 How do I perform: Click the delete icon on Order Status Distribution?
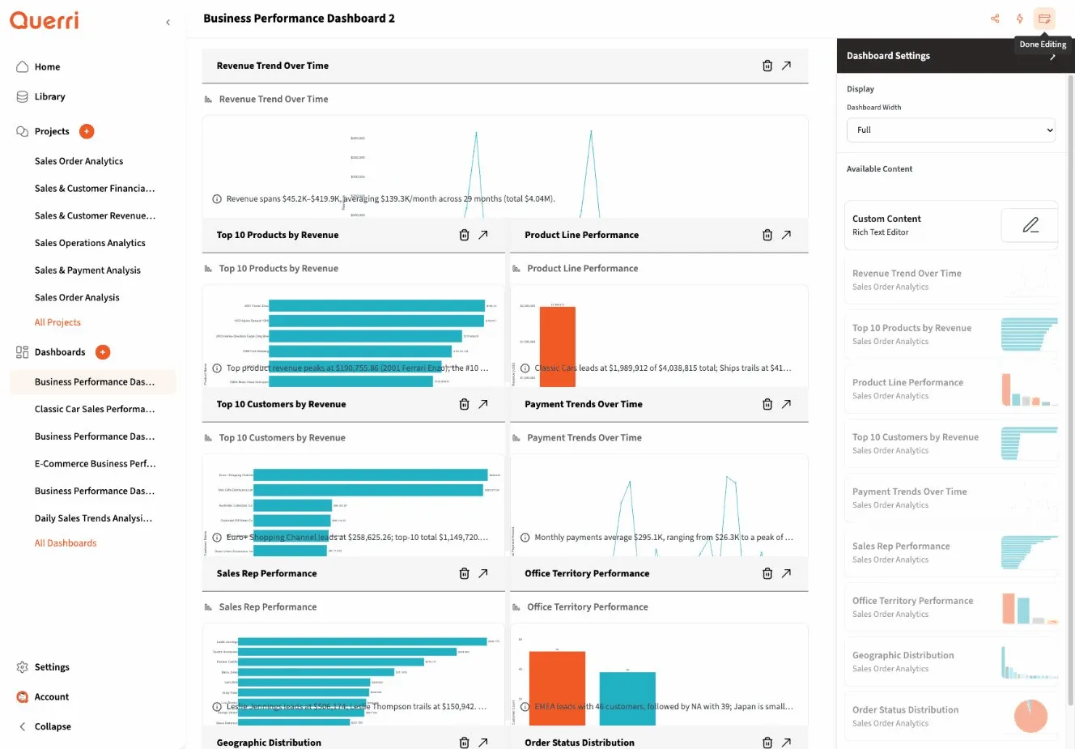pos(767,742)
